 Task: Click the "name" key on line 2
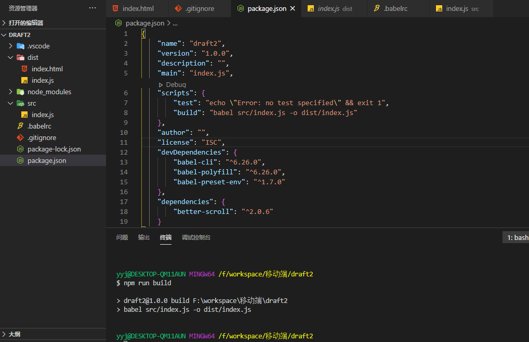tap(169, 44)
